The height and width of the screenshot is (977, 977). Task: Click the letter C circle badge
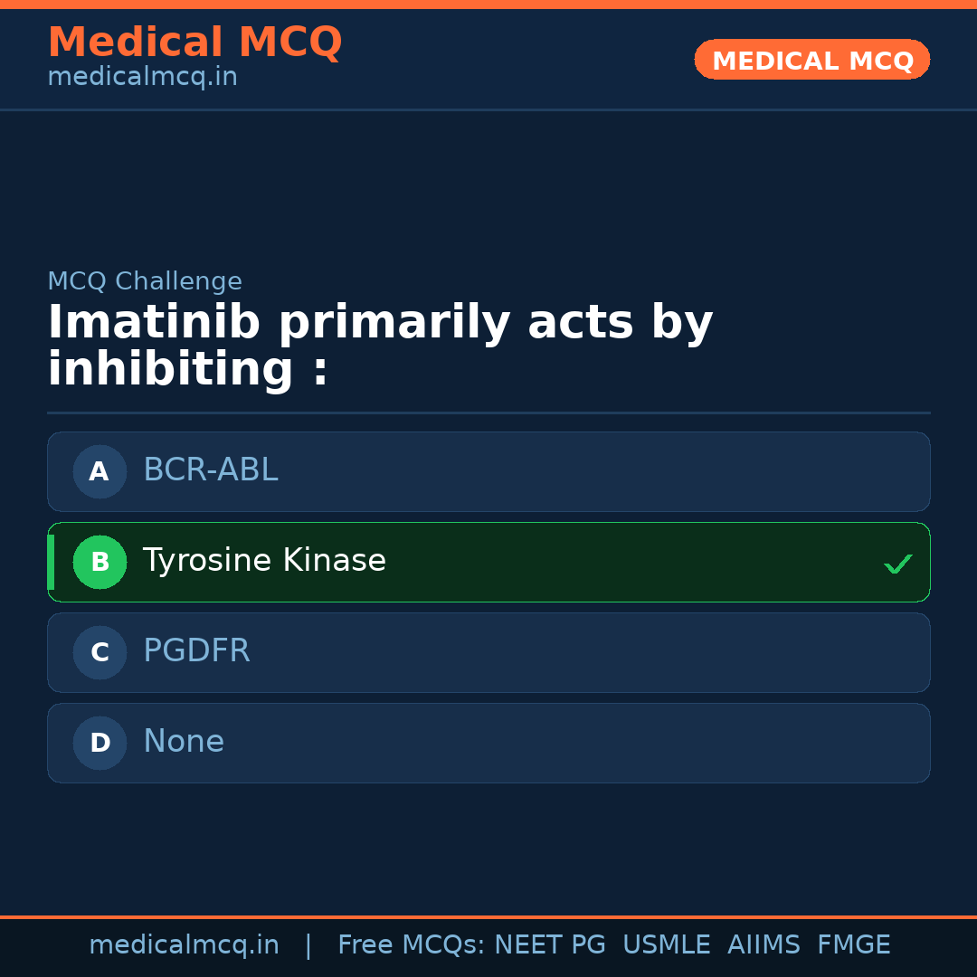pos(100,652)
